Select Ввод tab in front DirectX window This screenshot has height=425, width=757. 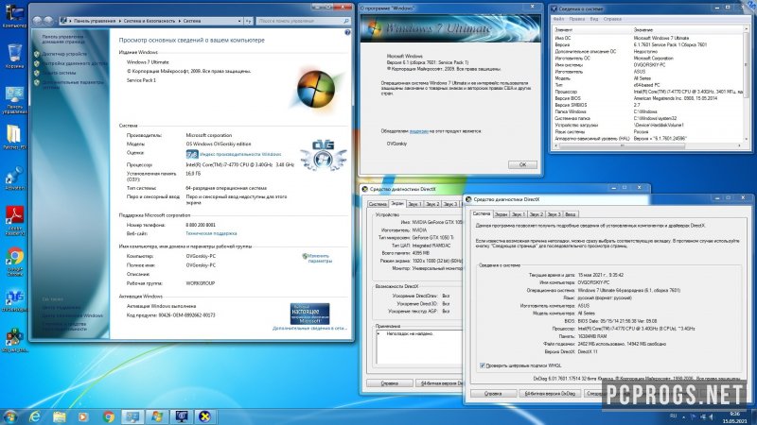[571, 214]
